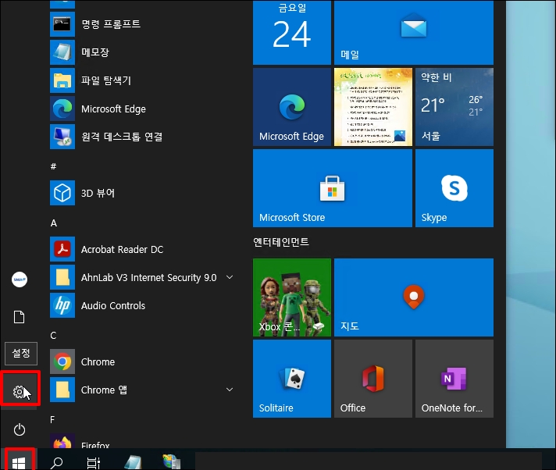Expand AhnLab V3 Internet Security chevron
Viewport: 556px width, 470px height.
tap(230, 277)
